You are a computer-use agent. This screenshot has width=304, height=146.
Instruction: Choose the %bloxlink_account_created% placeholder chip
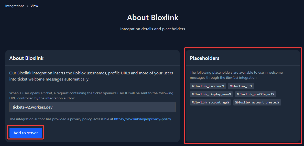tap(257, 102)
